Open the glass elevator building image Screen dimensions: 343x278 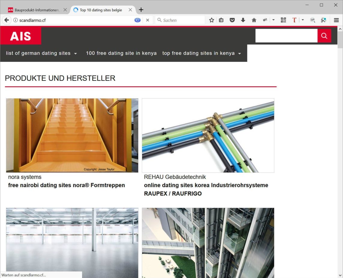(208, 243)
